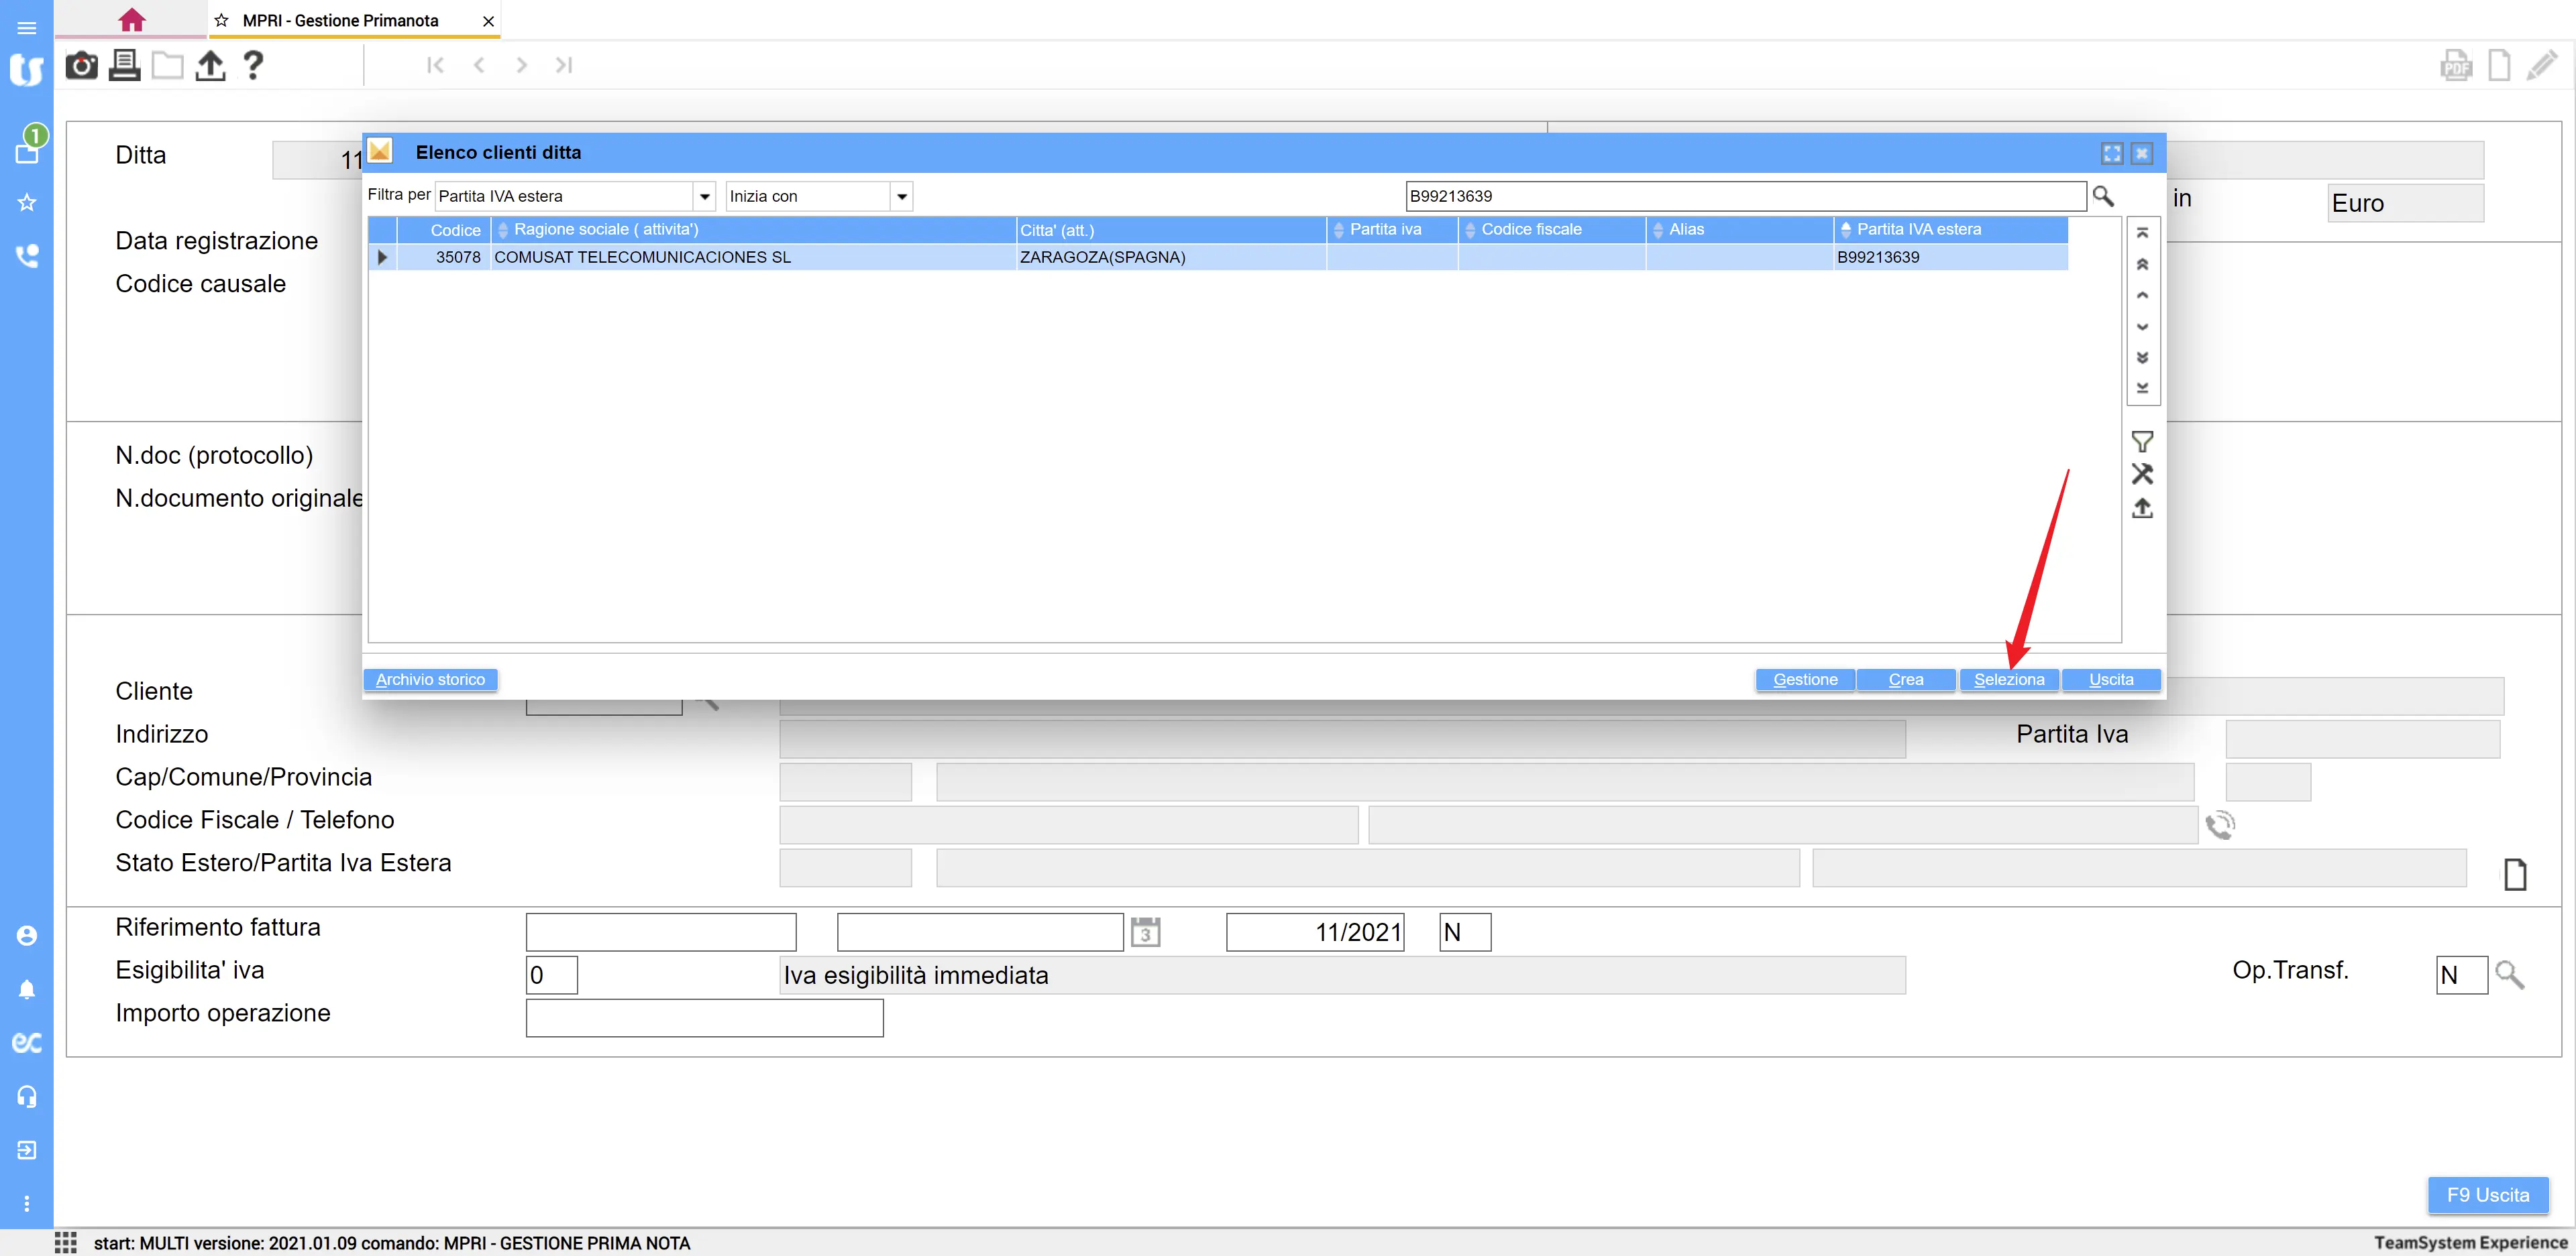Open the Home tab
Screen dimensions: 2576x1256
(131, 20)
